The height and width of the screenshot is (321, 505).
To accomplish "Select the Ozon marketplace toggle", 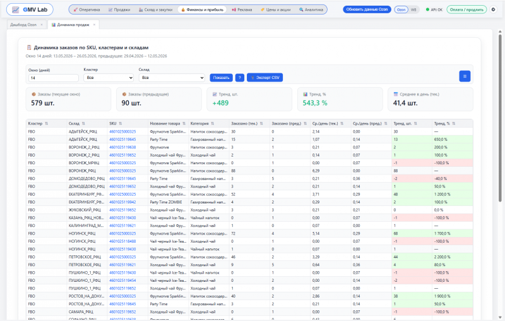I will [401, 9].
